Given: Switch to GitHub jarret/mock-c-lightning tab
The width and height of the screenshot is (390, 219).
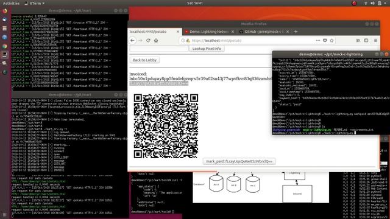Looking at the screenshot, I should pyautogui.click(x=264, y=32).
